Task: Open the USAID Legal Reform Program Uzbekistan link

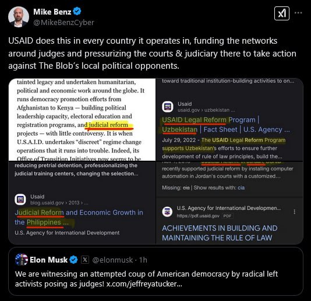Action: (x=226, y=125)
